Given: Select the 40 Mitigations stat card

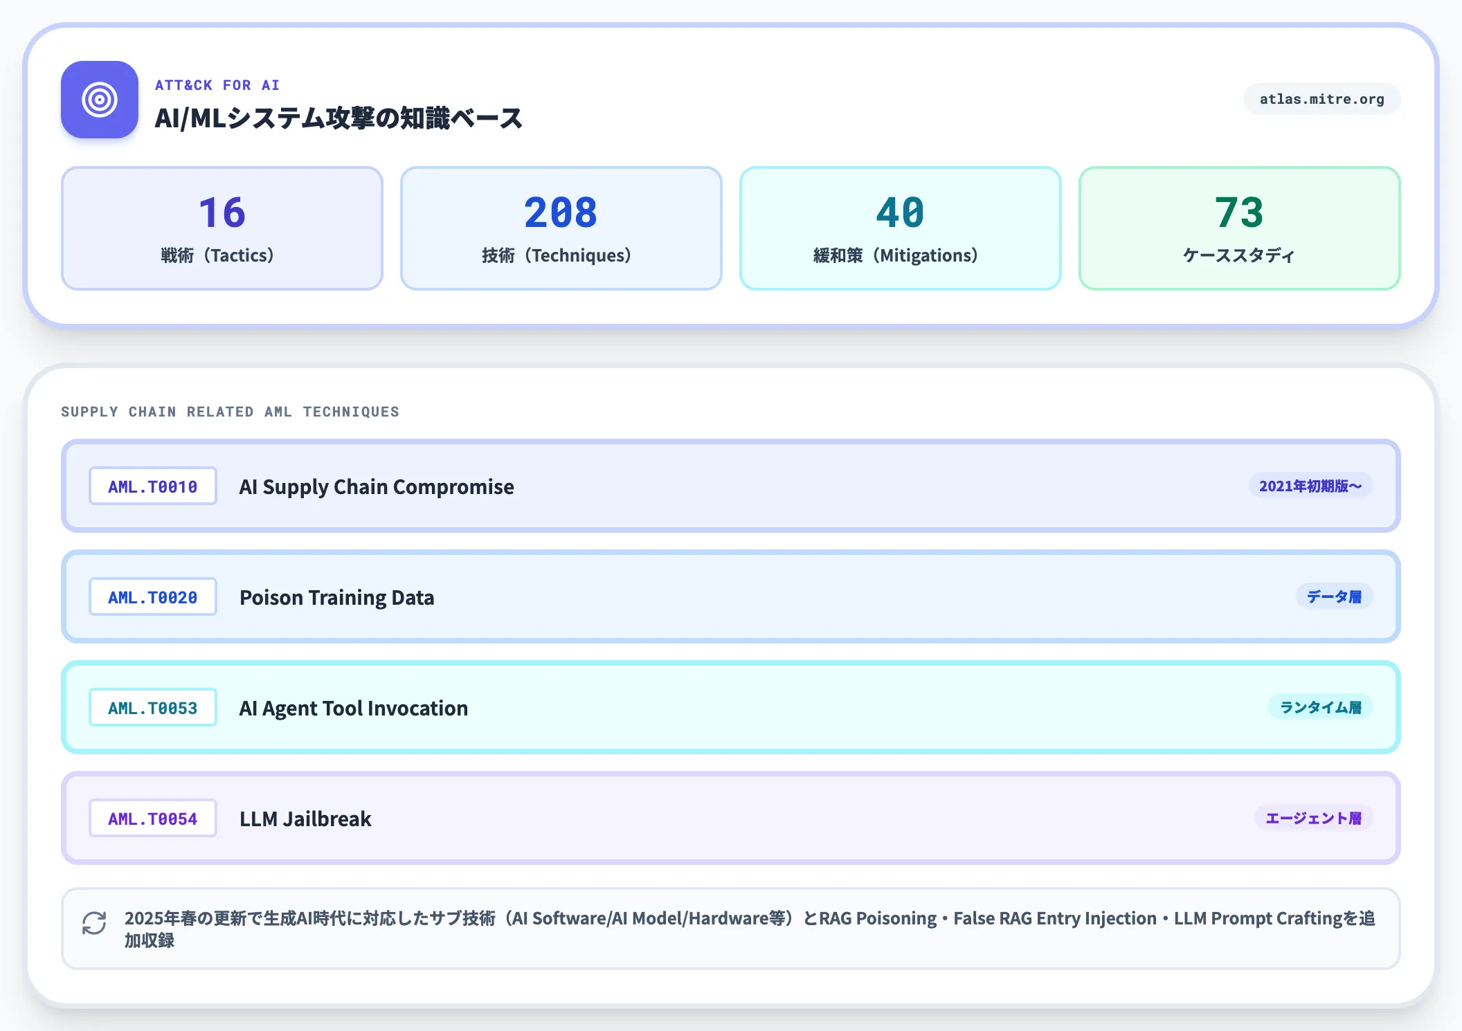Looking at the screenshot, I should click(901, 228).
